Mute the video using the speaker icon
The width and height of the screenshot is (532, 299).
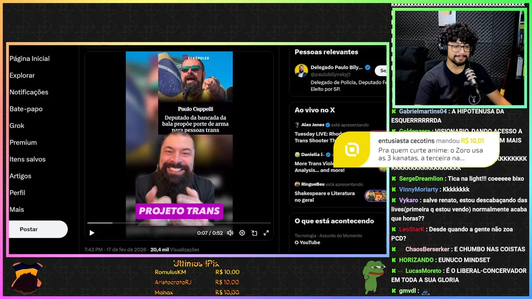[230, 233]
